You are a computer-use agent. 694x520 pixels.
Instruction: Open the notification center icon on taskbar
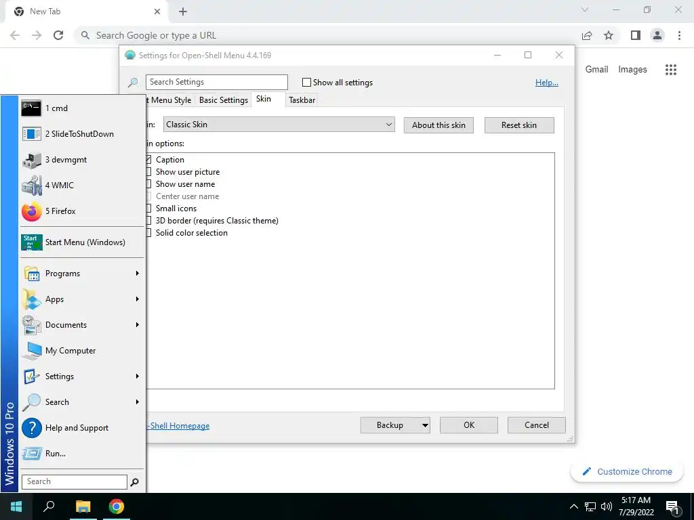672,507
